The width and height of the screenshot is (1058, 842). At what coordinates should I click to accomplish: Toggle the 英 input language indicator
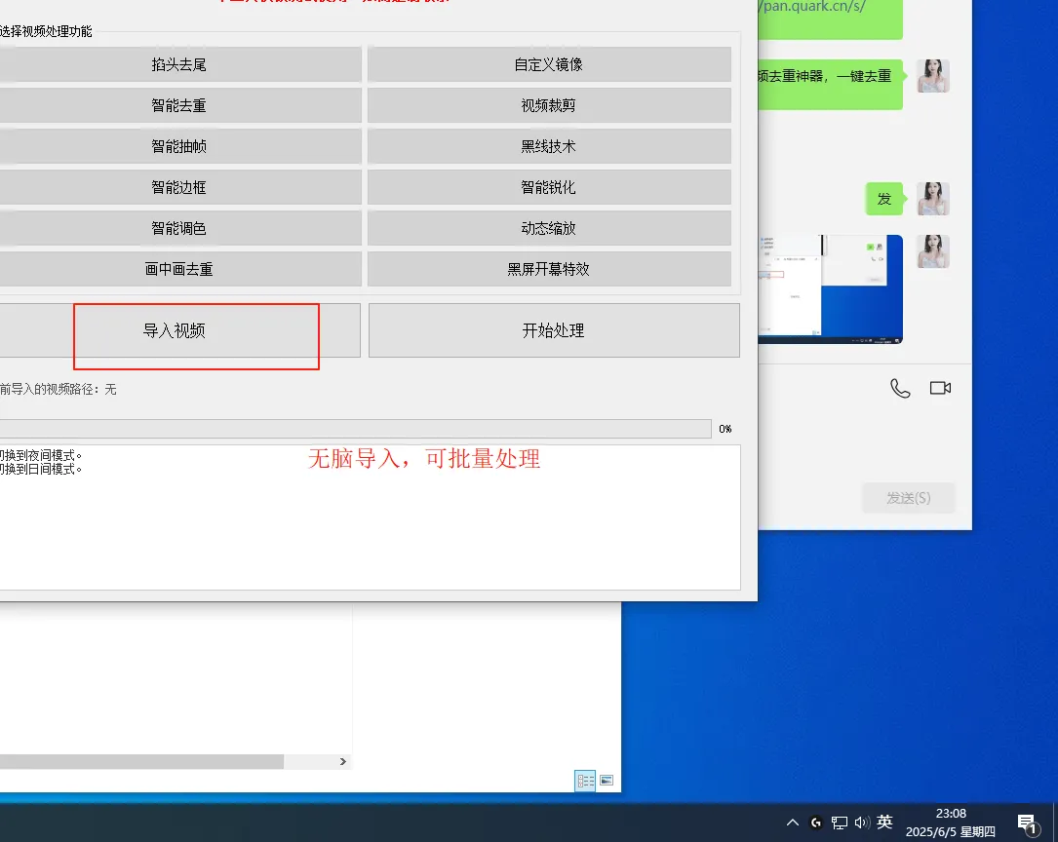coord(884,822)
